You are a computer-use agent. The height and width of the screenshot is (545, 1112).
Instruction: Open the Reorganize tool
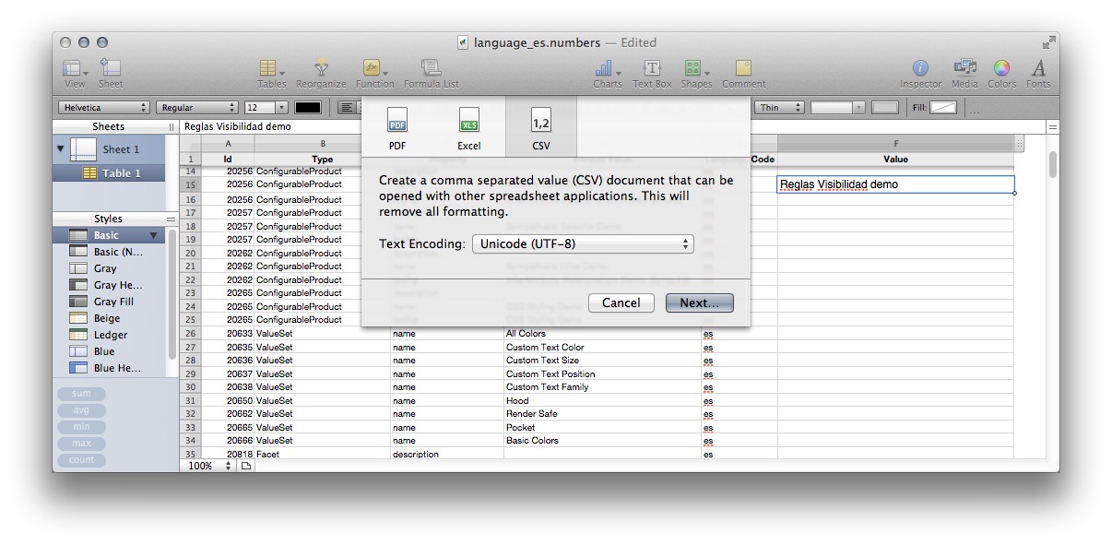(321, 69)
